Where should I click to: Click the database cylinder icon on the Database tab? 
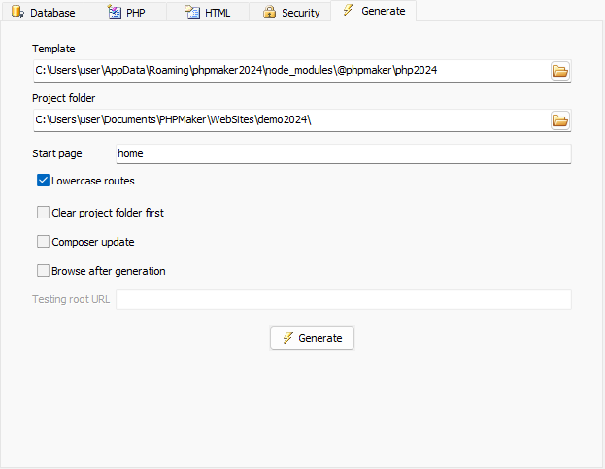coord(17,13)
